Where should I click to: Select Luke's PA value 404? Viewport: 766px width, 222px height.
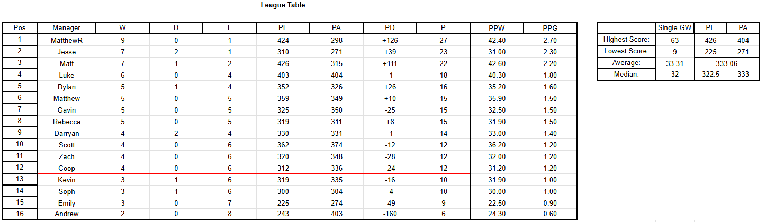coord(336,75)
